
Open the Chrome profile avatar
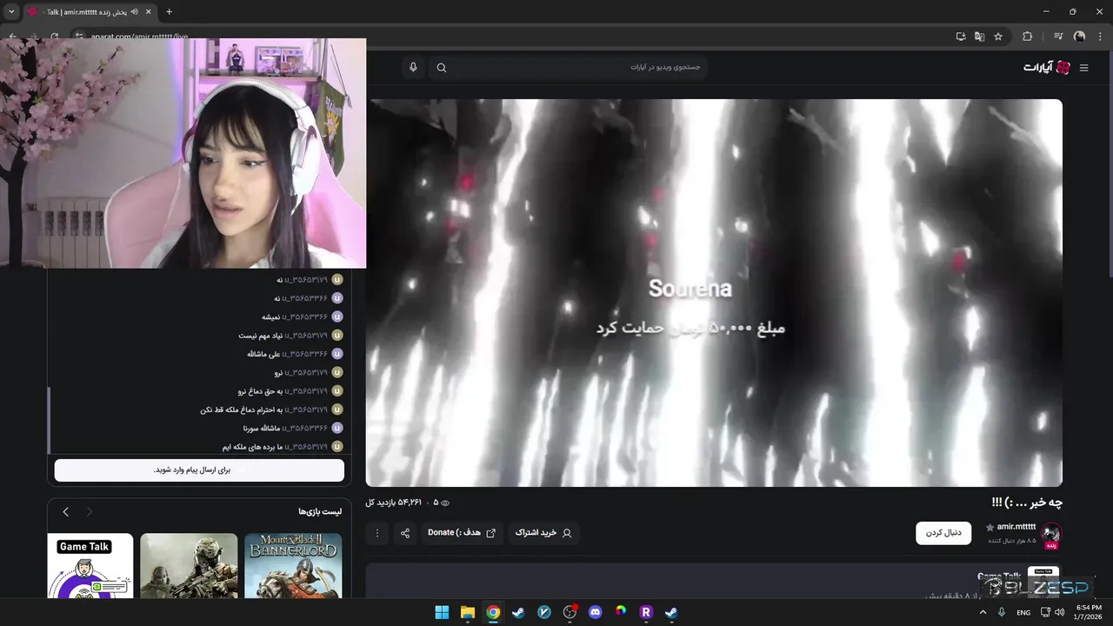point(1079,37)
